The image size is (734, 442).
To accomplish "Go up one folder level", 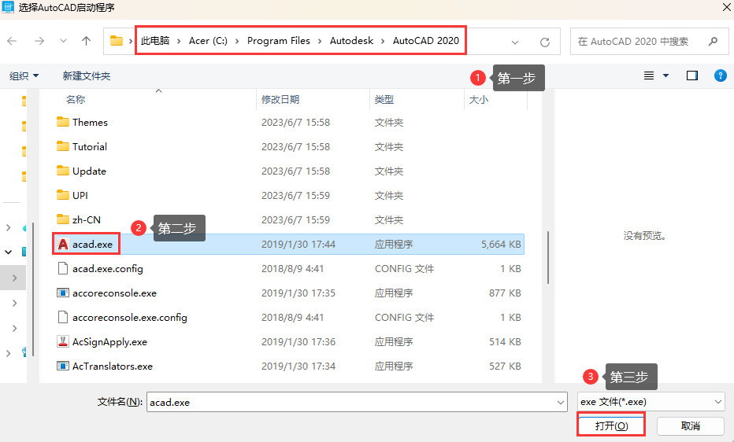I will pyautogui.click(x=86, y=41).
